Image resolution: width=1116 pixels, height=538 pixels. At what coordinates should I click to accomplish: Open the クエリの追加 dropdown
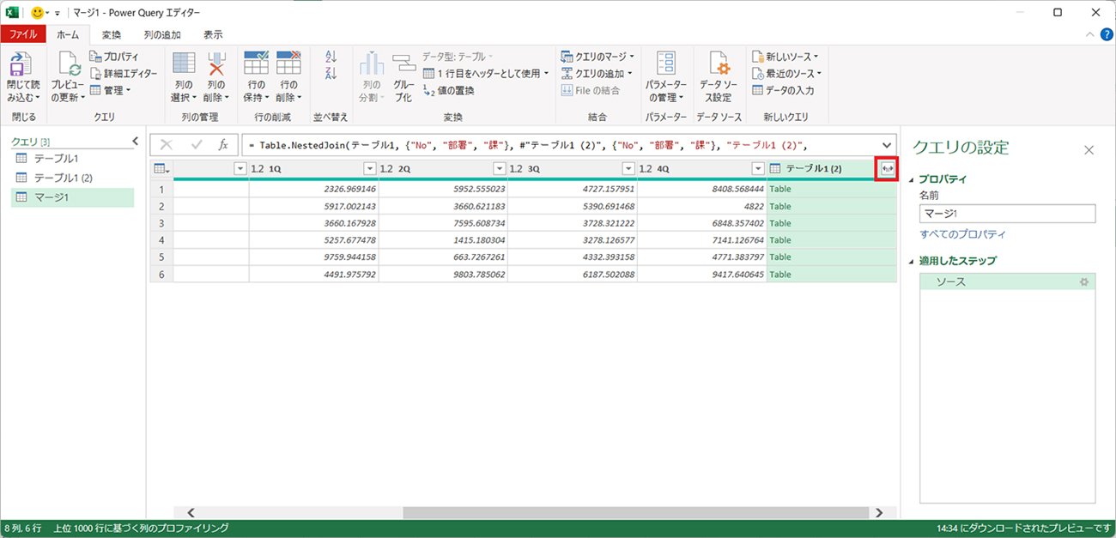pos(597,73)
